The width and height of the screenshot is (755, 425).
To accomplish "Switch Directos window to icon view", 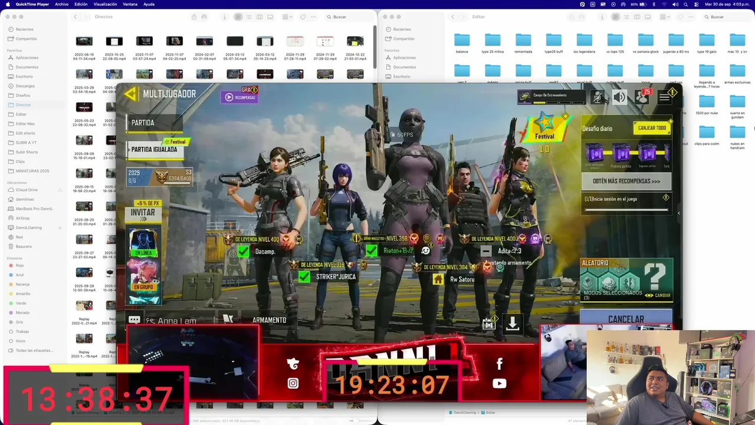I will click(238, 17).
